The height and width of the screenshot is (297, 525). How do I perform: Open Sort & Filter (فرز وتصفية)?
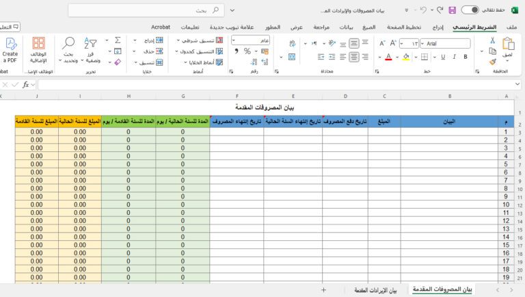(x=91, y=50)
